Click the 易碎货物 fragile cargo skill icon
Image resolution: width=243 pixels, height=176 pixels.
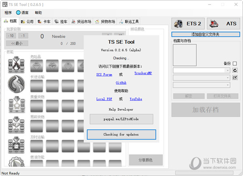tap(16, 124)
